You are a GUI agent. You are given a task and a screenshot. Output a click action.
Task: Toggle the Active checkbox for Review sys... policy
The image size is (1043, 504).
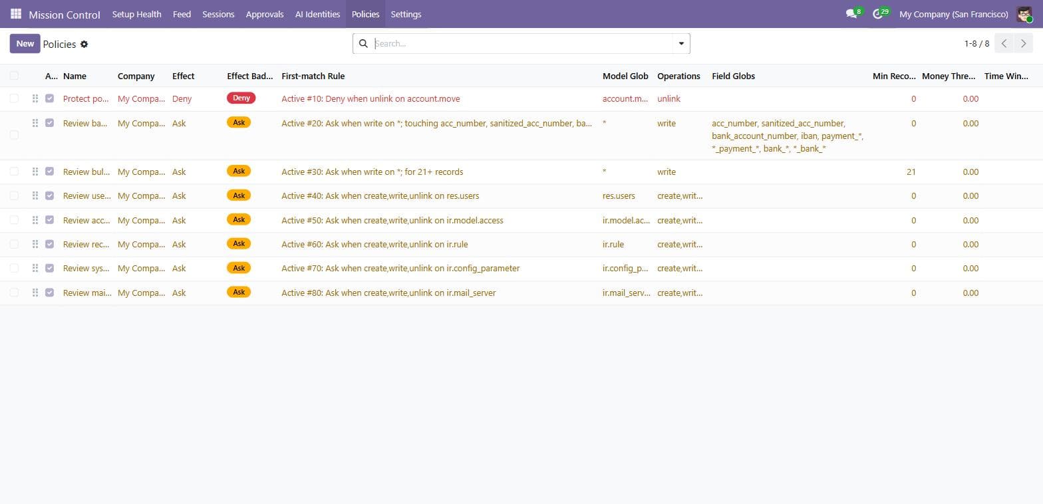point(49,268)
